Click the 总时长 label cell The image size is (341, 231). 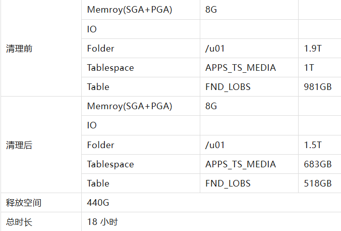tap(19, 222)
